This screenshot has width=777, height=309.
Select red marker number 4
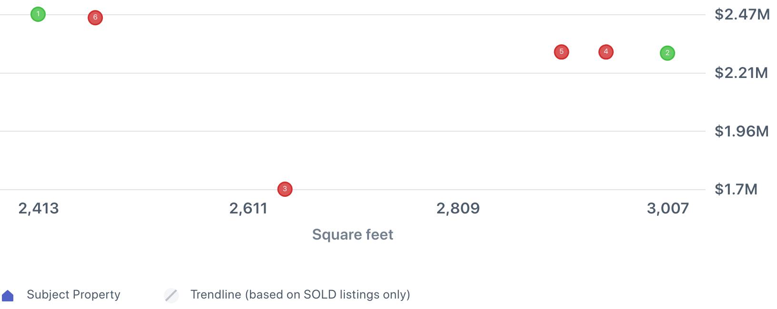point(606,52)
